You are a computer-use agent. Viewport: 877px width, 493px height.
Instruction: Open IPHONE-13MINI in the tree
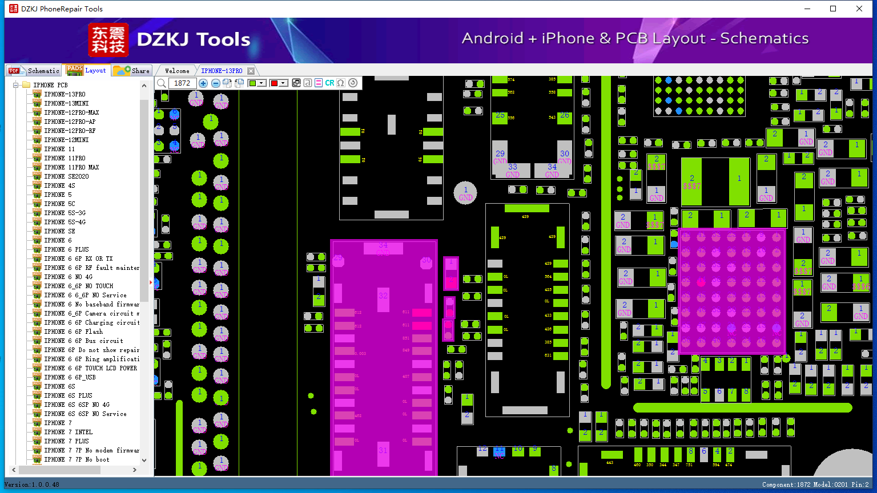pyautogui.click(x=66, y=103)
